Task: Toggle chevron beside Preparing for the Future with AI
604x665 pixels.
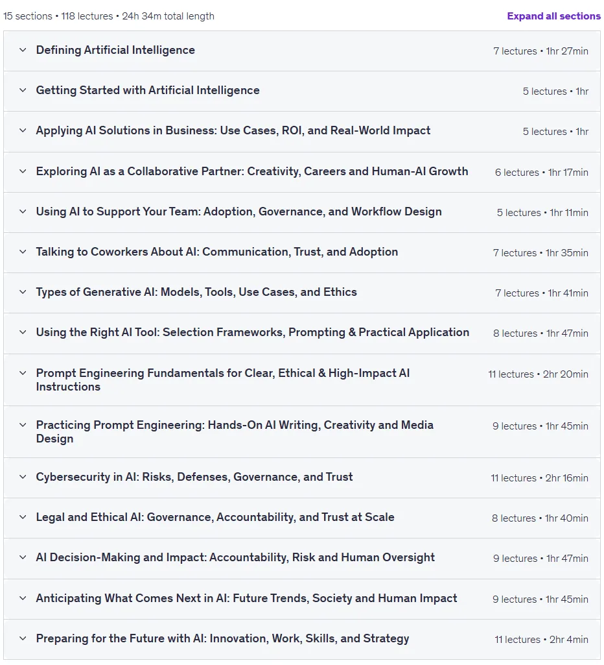Action: [x=23, y=638]
